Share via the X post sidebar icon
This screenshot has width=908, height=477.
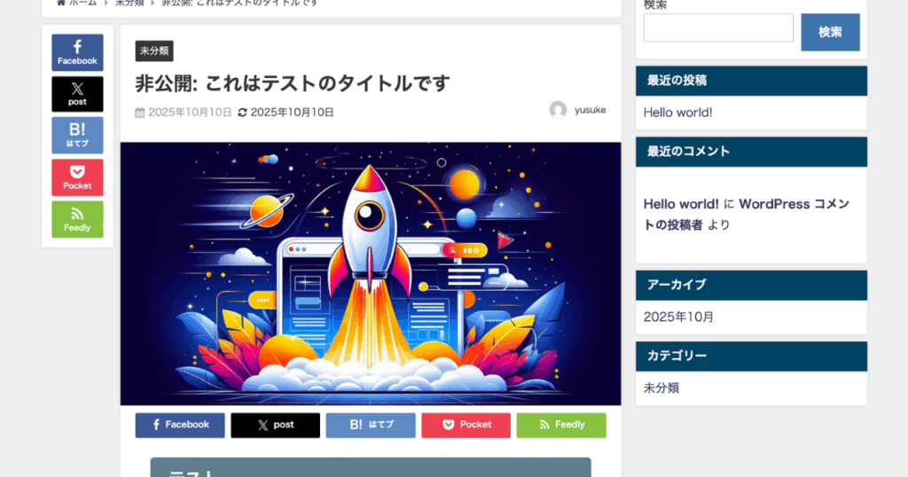pos(77,94)
